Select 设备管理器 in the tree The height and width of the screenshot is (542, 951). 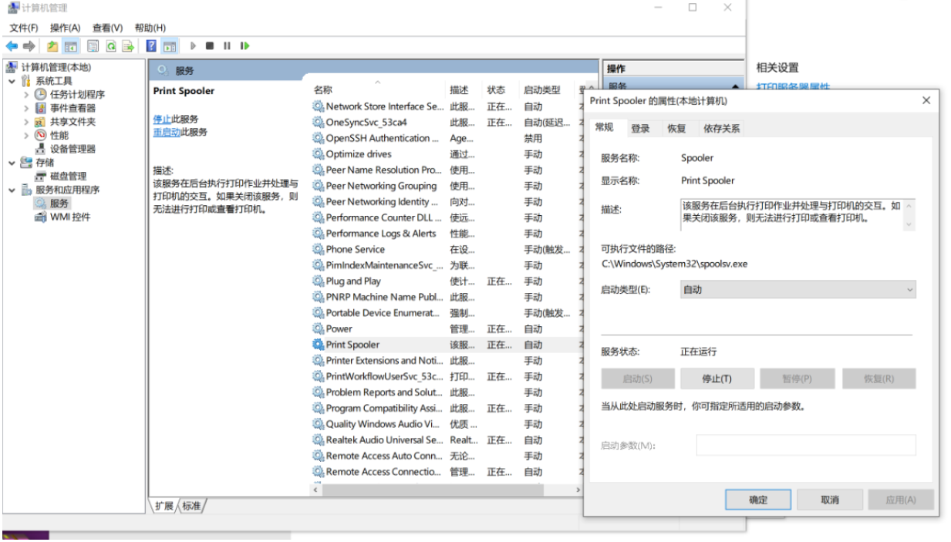pyautogui.click(x=73, y=149)
